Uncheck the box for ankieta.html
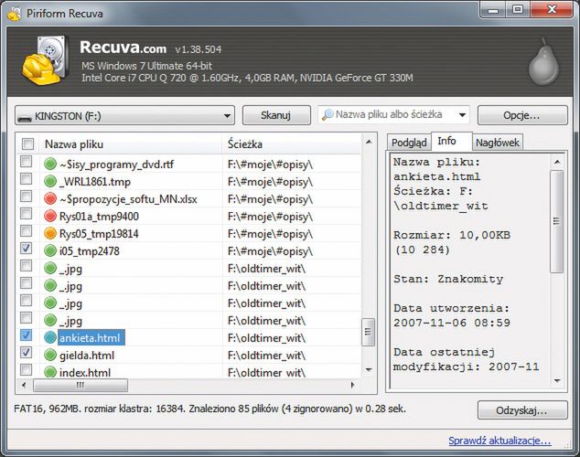 [26, 335]
